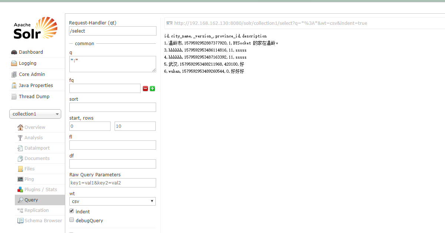This screenshot has width=445, height=233.
Task: Click the Logging notepad icon
Action: coord(14,63)
